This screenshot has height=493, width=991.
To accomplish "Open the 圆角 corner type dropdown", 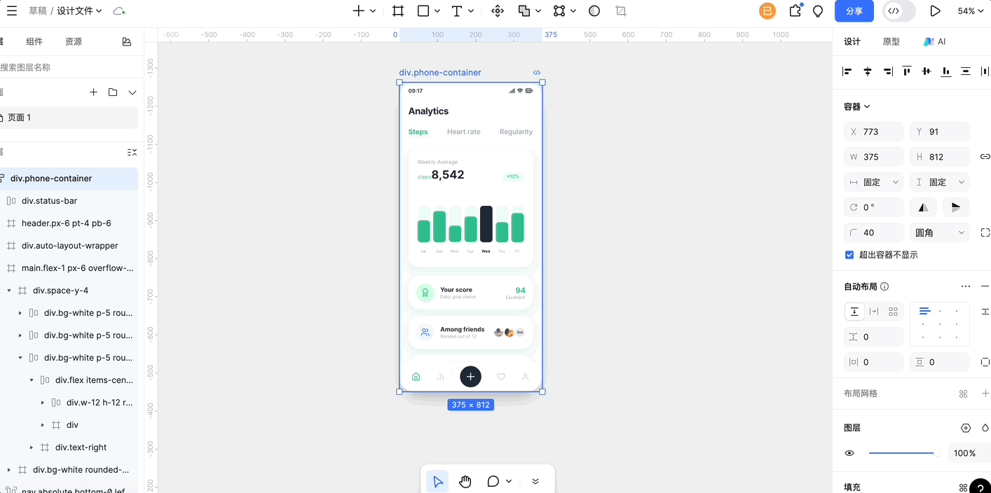I will (x=939, y=232).
